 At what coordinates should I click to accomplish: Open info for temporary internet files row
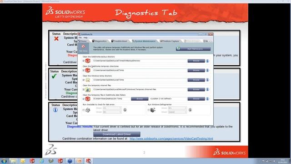click(207, 89)
